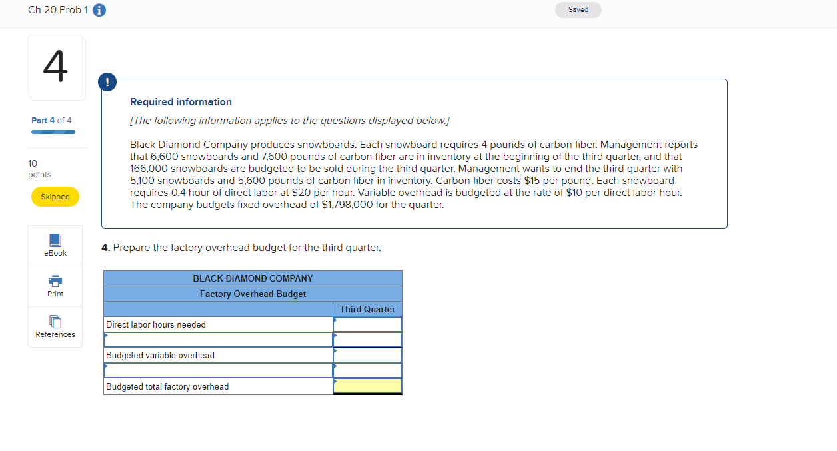The width and height of the screenshot is (837, 451).
Task: Click the yellow Budgeted total factory overhead cell
Action: tap(368, 386)
